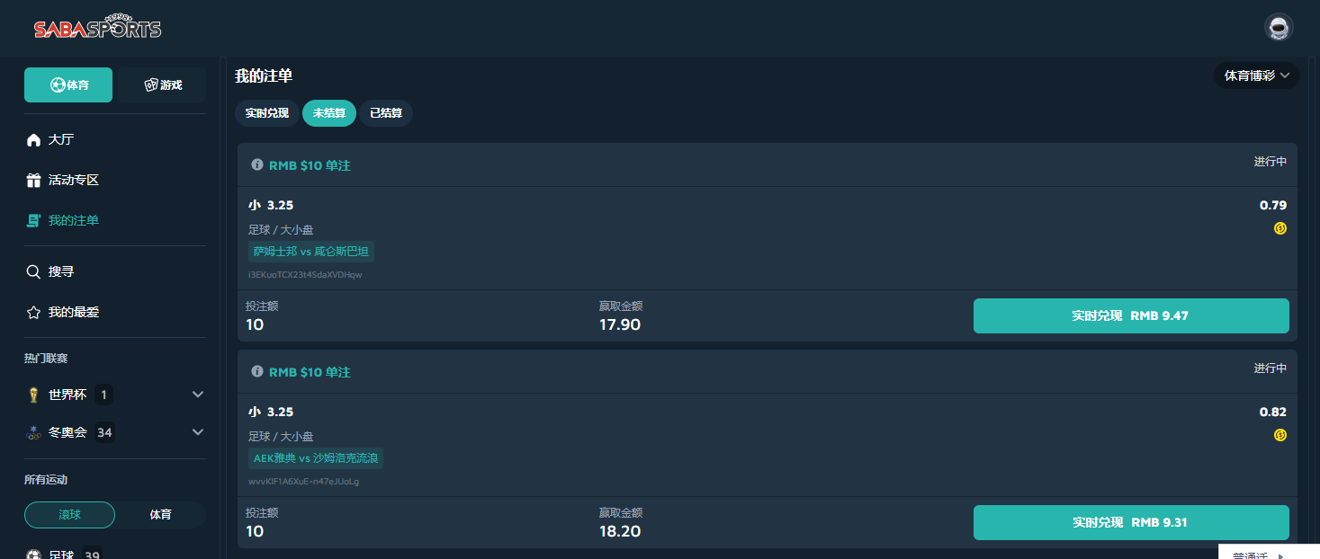Image resolution: width=1320 pixels, height=559 pixels.
Task: Click info icon on first RMB $10 bet
Action: pos(257,165)
